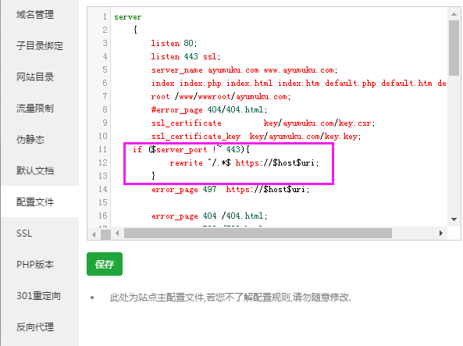Open the 301重定向 tab

[39, 296]
